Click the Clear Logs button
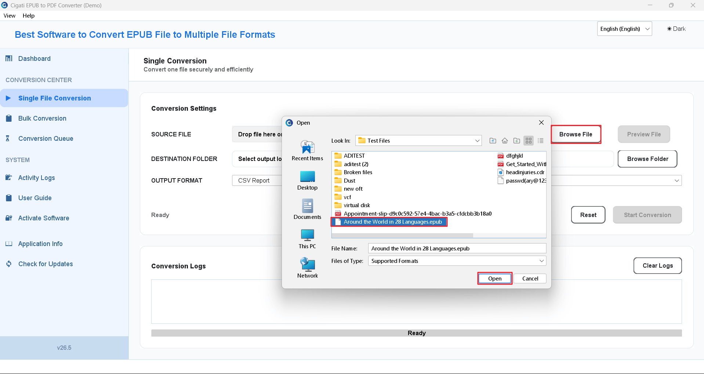The image size is (704, 374). [x=657, y=266]
